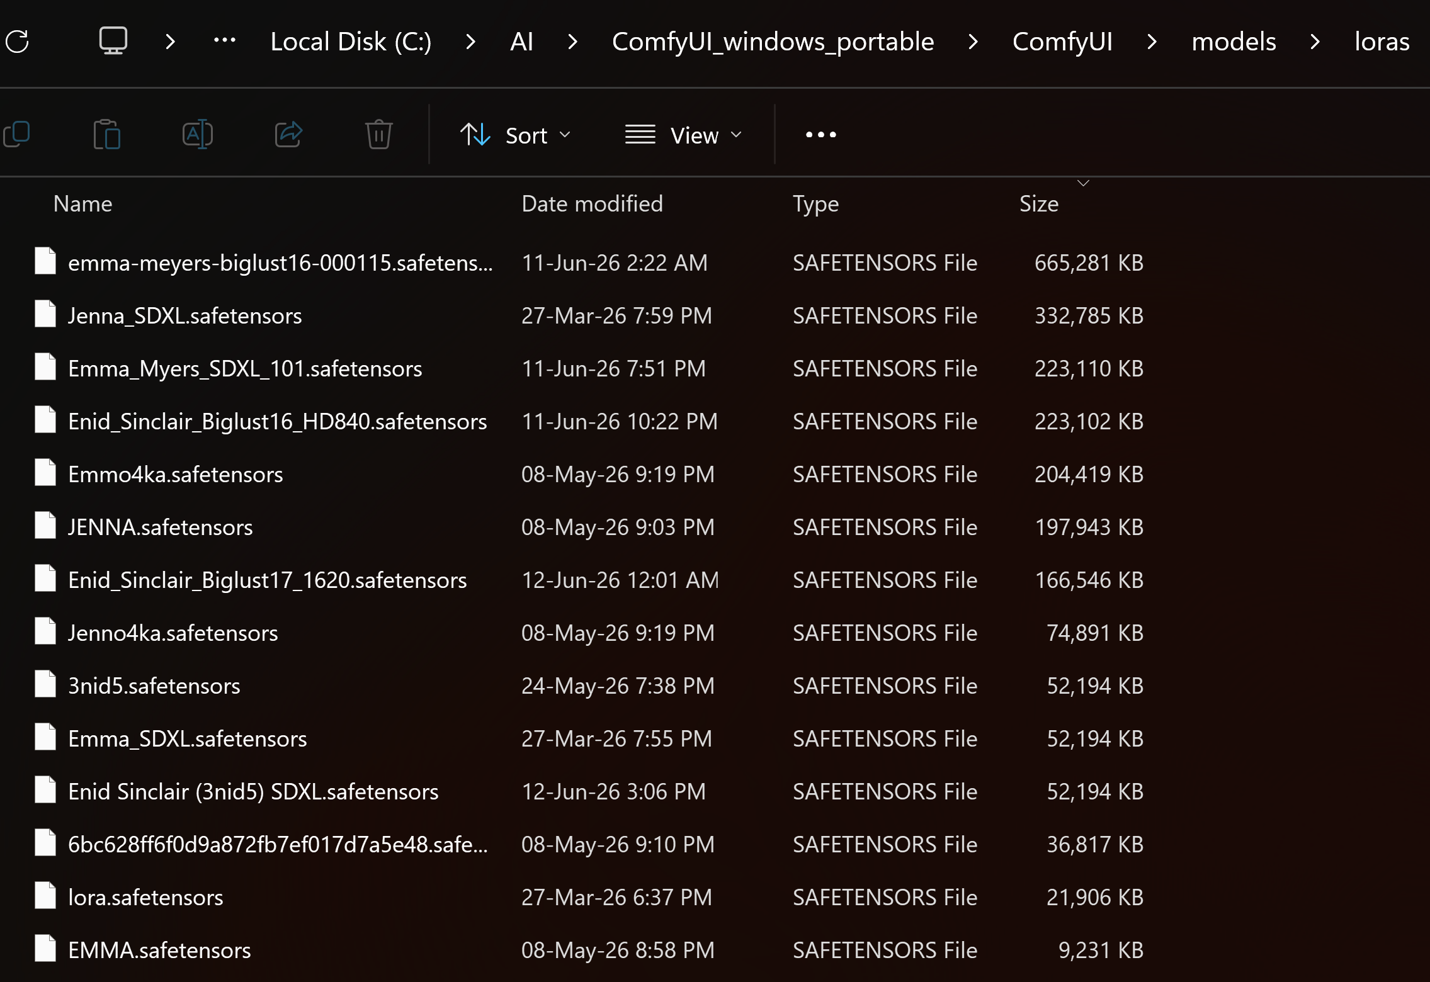Click the Paste toolbar icon
The height and width of the screenshot is (982, 1430).
click(107, 134)
